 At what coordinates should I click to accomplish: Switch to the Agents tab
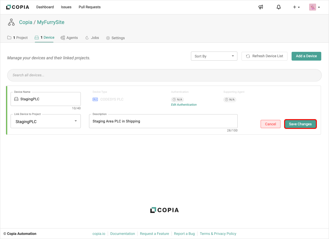pos(69,38)
